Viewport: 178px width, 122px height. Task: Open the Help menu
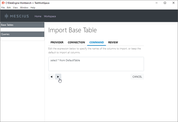(x=33, y=8)
